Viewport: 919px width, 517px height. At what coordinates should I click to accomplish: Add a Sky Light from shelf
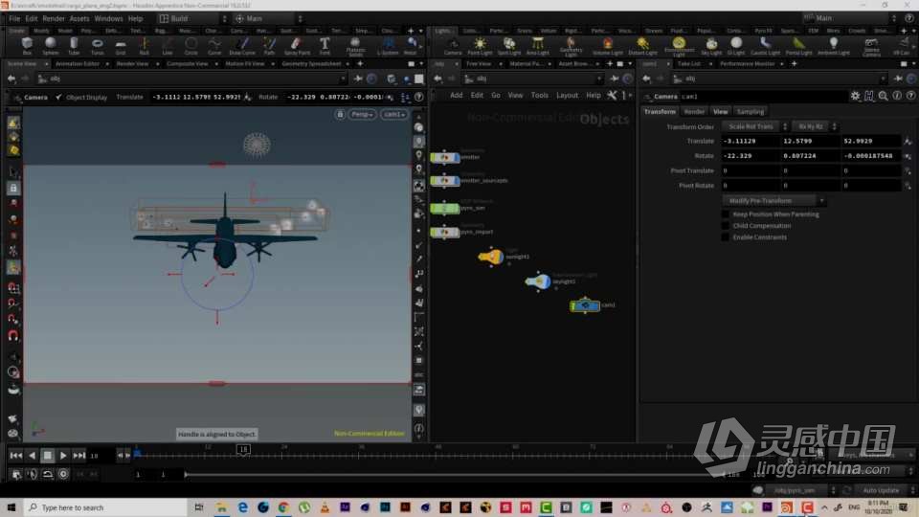(x=711, y=46)
